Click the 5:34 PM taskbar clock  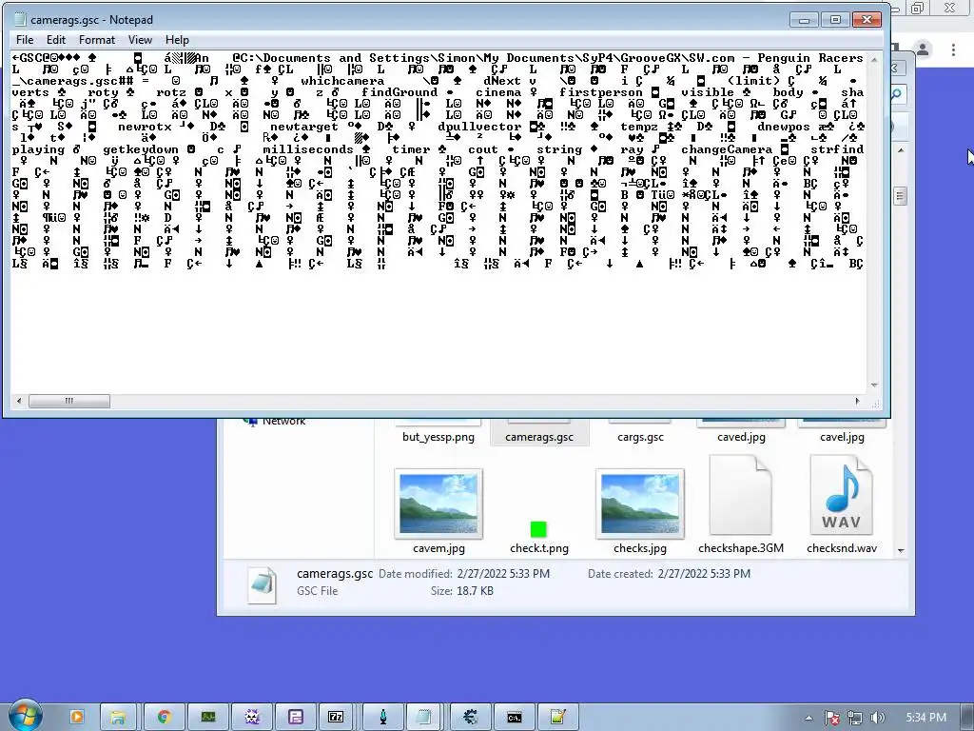(x=925, y=718)
